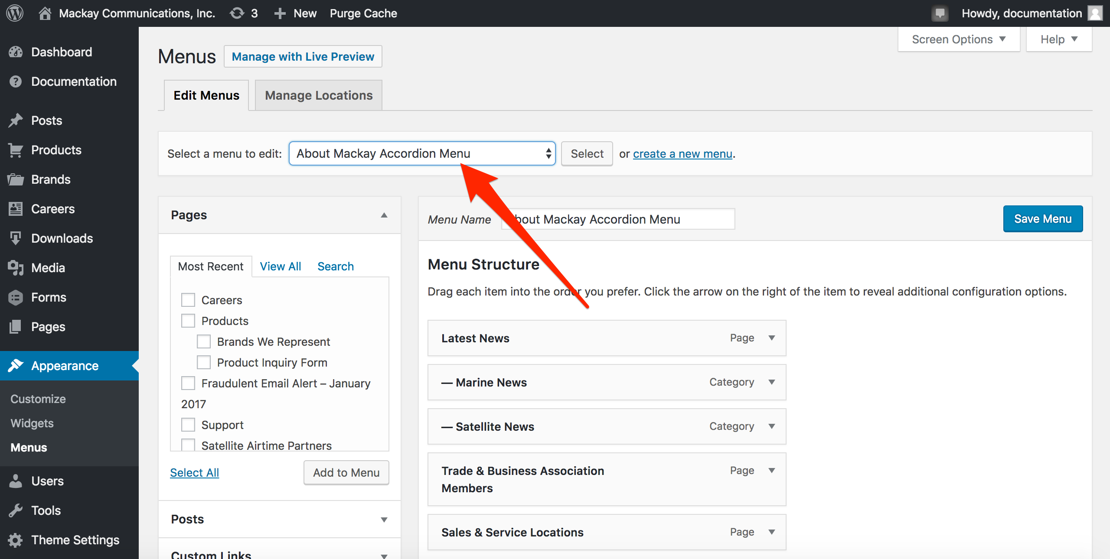This screenshot has height=559, width=1110.
Task: Switch to the Manage Locations tab
Action: [x=319, y=95]
